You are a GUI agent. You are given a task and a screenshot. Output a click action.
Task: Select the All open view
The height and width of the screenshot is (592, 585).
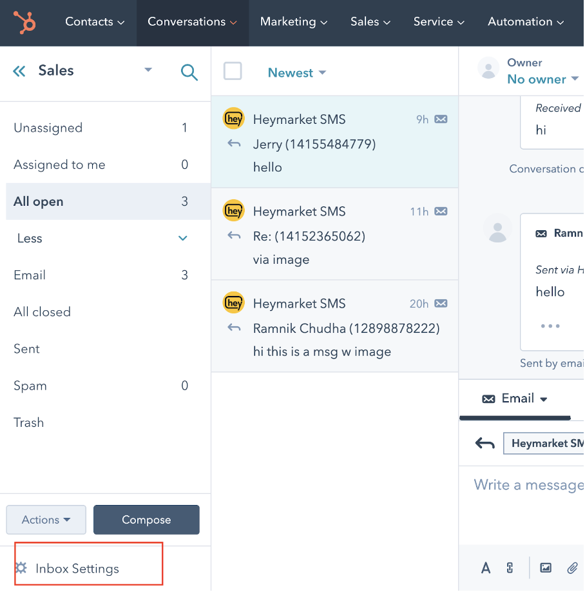pyautogui.click(x=108, y=201)
